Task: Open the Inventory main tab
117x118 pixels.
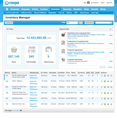Action: click(55, 9)
